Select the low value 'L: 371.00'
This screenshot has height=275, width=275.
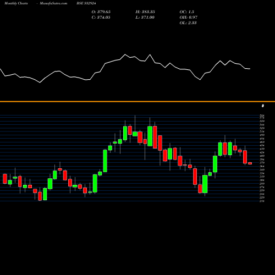tap(145, 18)
